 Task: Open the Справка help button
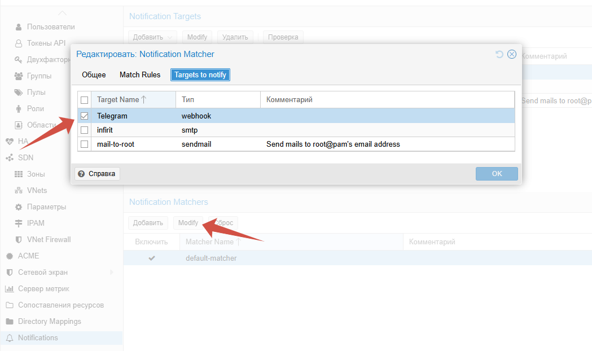coord(98,174)
